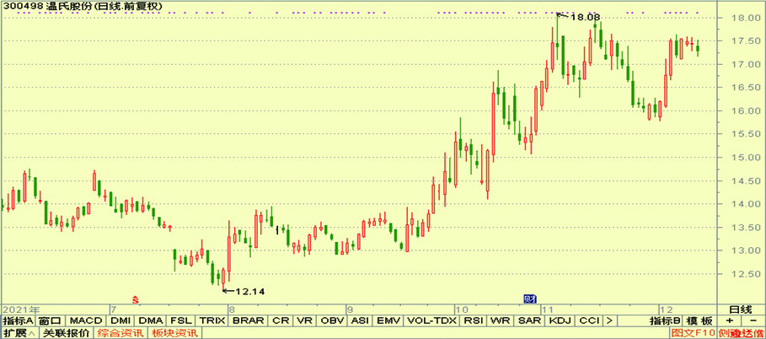
Task: Click month 8 on time axis
Action: click(232, 309)
